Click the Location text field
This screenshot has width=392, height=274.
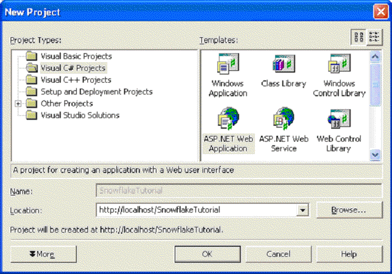point(196,210)
